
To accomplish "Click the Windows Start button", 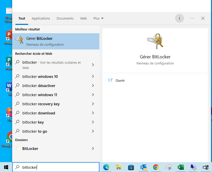I will [x=6, y=167].
